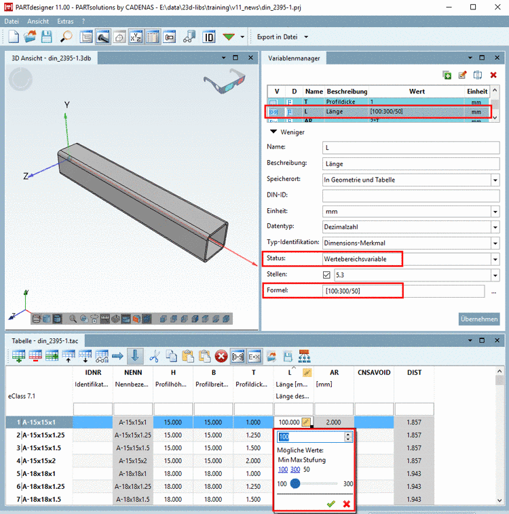Move table row up with up-arrow icon
This screenshot has height=514, width=509.
point(69,356)
